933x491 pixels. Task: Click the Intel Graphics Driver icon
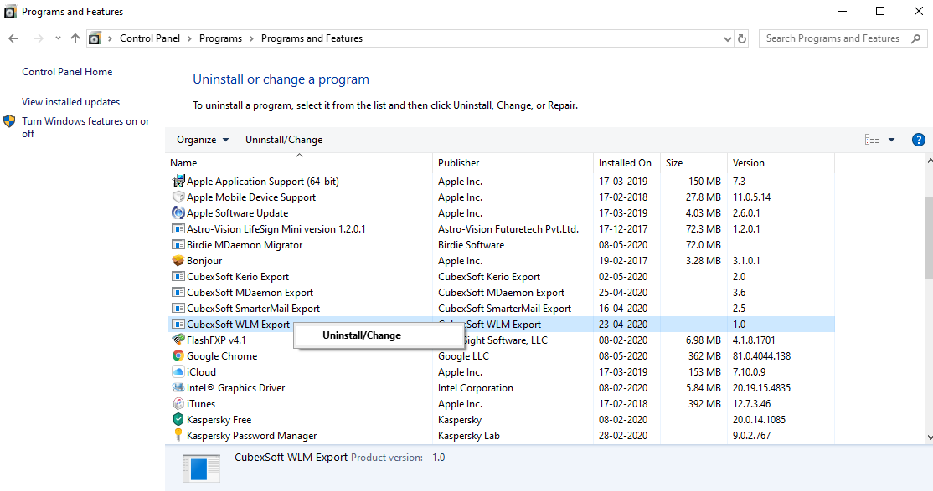pyautogui.click(x=178, y=387)
